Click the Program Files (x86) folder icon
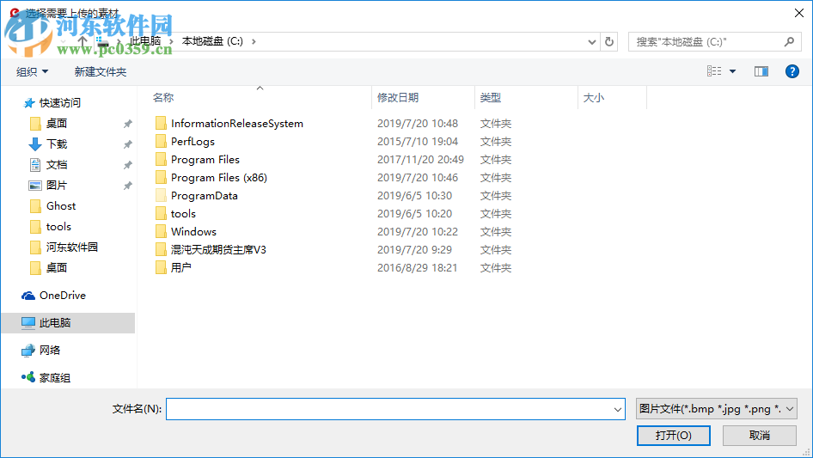The height and width of the screenshot is (458, 813). click(x=162, y=177)
